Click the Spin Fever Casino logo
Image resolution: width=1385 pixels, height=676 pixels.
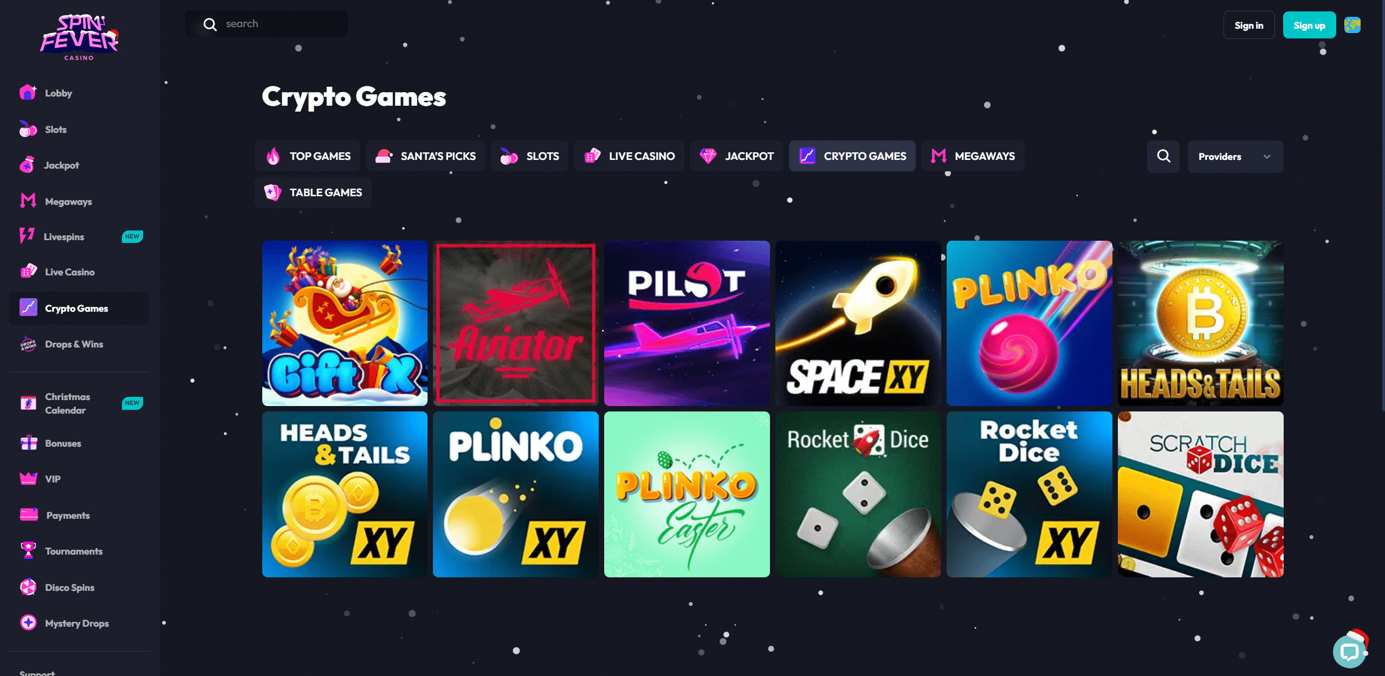[x=79, y=37]
